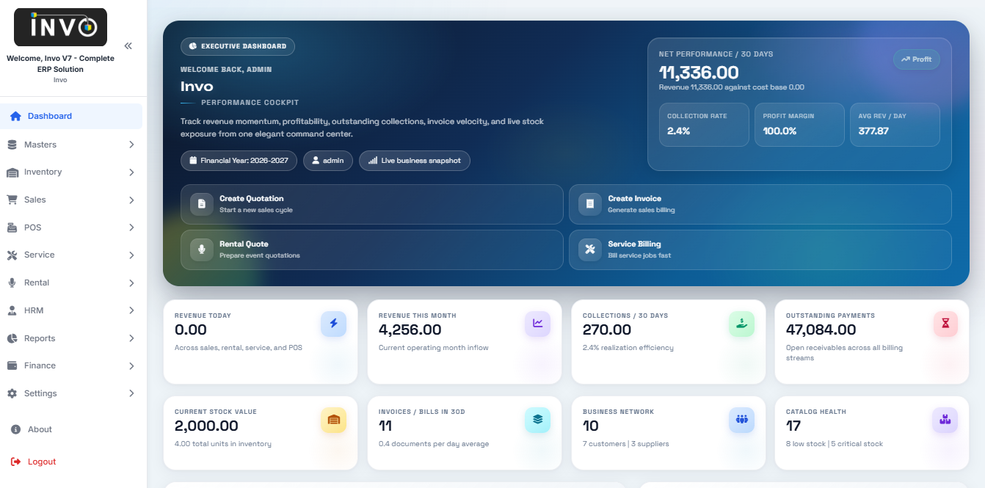Click the Service tools icon
985x488 pixels.
12,255
